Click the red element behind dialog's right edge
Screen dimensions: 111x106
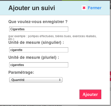point(110,76)
